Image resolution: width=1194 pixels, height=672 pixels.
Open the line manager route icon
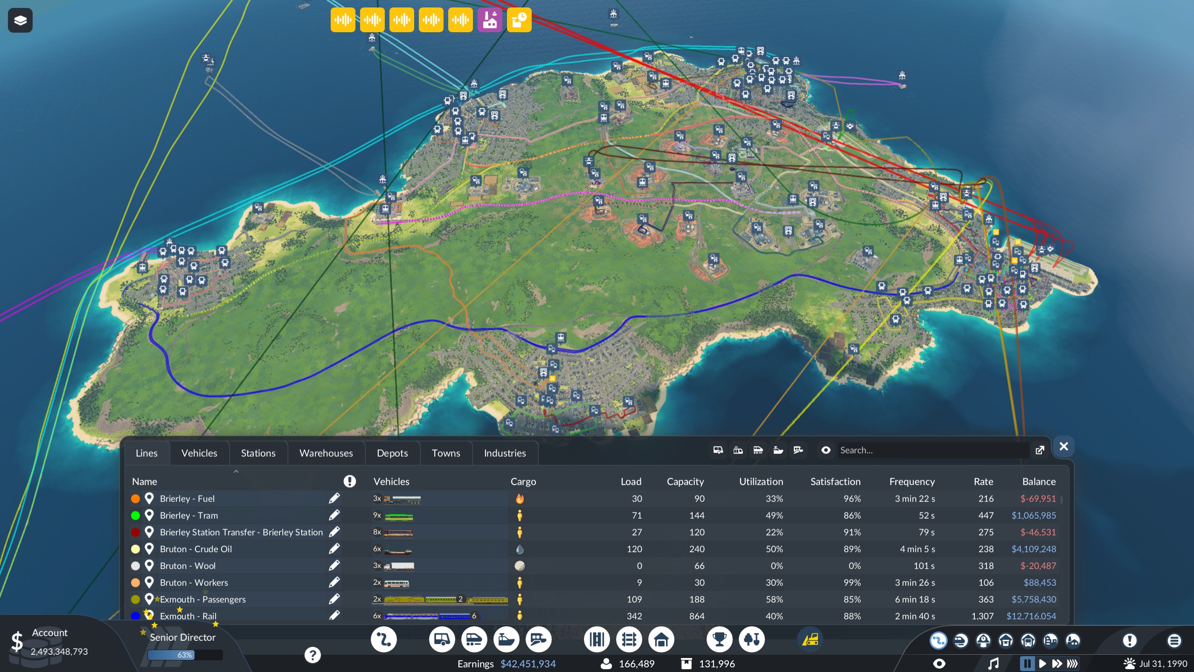(x=383, y=639)
